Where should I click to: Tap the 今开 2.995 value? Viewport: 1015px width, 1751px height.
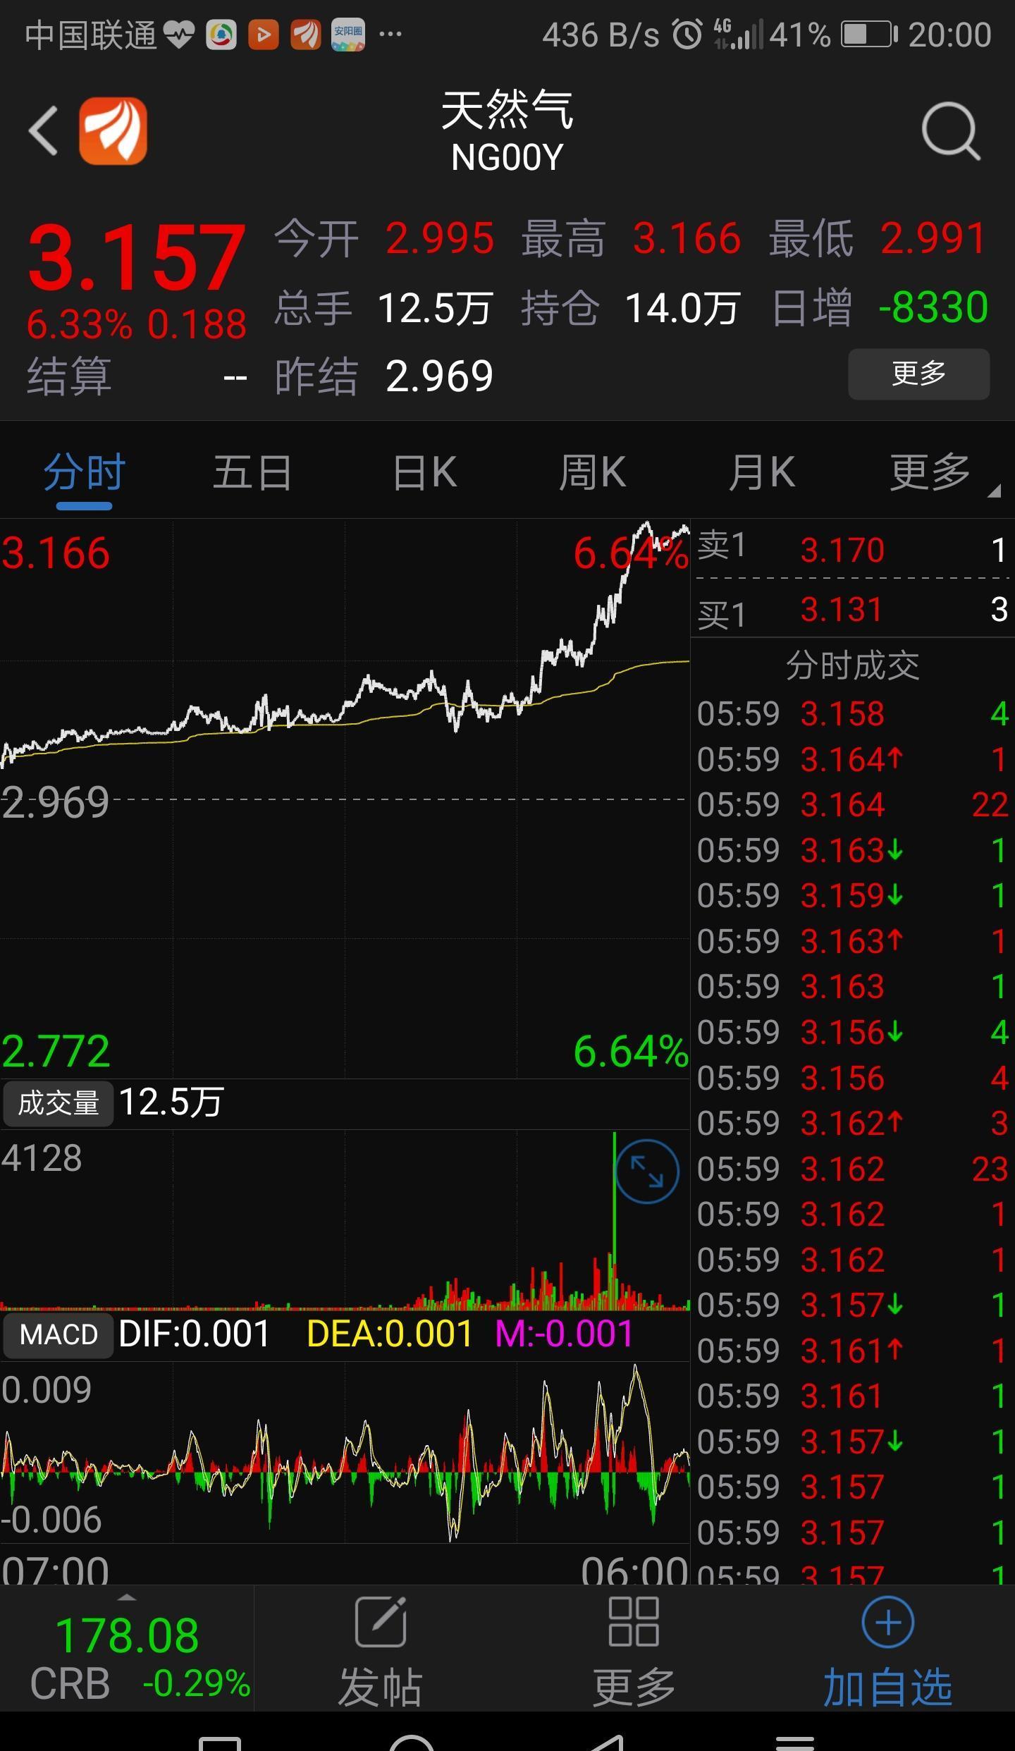pos(440,238)
